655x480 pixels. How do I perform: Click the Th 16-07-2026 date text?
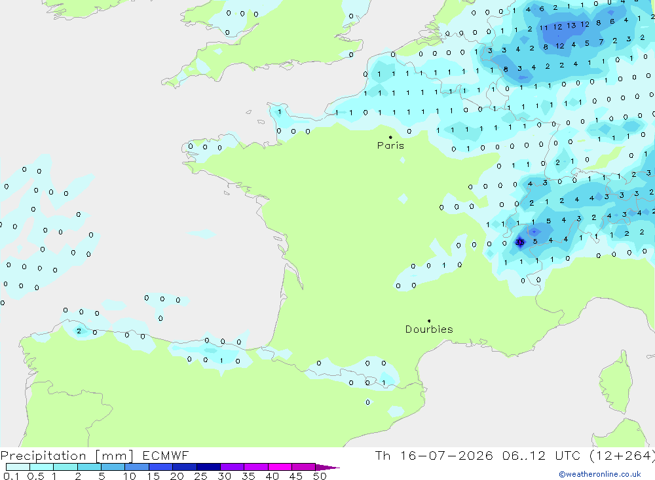434,456
